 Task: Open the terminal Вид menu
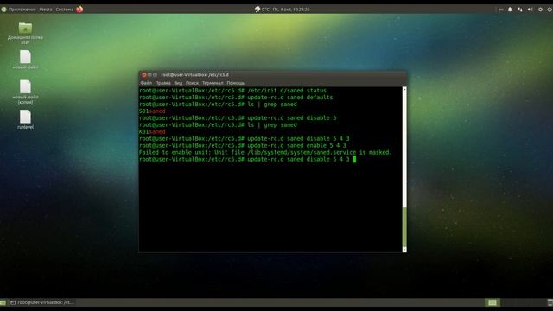(x=178, y=83)
